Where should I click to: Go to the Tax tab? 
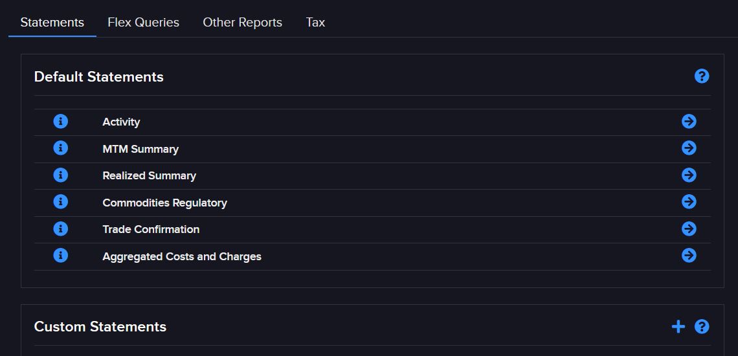click(x=315, y=22)
